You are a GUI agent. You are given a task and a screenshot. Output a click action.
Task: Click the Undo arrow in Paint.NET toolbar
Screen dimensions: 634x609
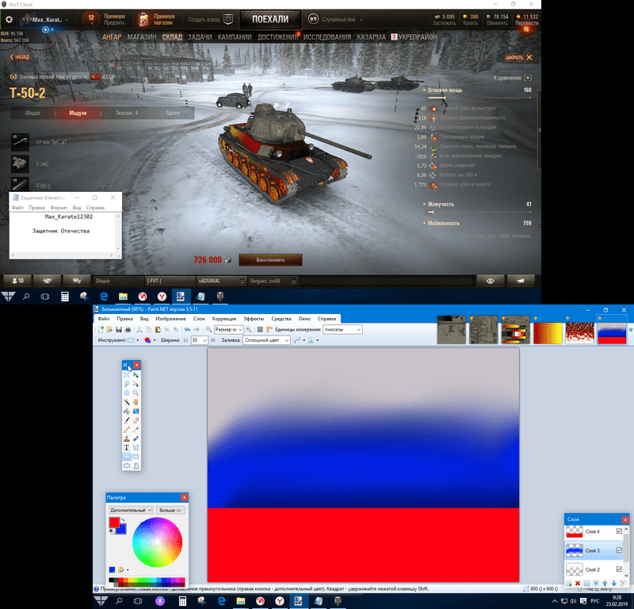pos(187,329)
